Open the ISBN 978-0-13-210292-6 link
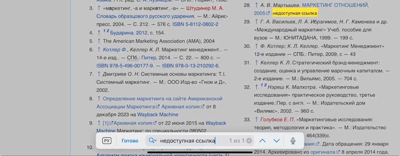Screen dimensions: 400x156 (190, 66)
